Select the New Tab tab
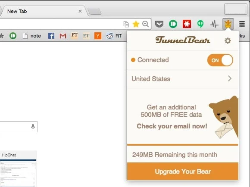 (43, 11)
